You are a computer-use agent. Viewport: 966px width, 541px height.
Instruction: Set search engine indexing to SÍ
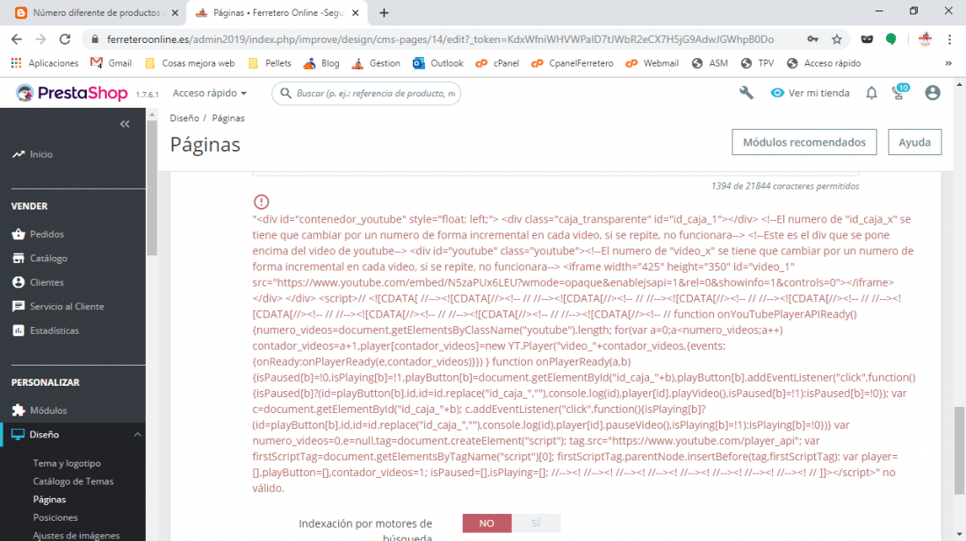(x=536, y=523)
